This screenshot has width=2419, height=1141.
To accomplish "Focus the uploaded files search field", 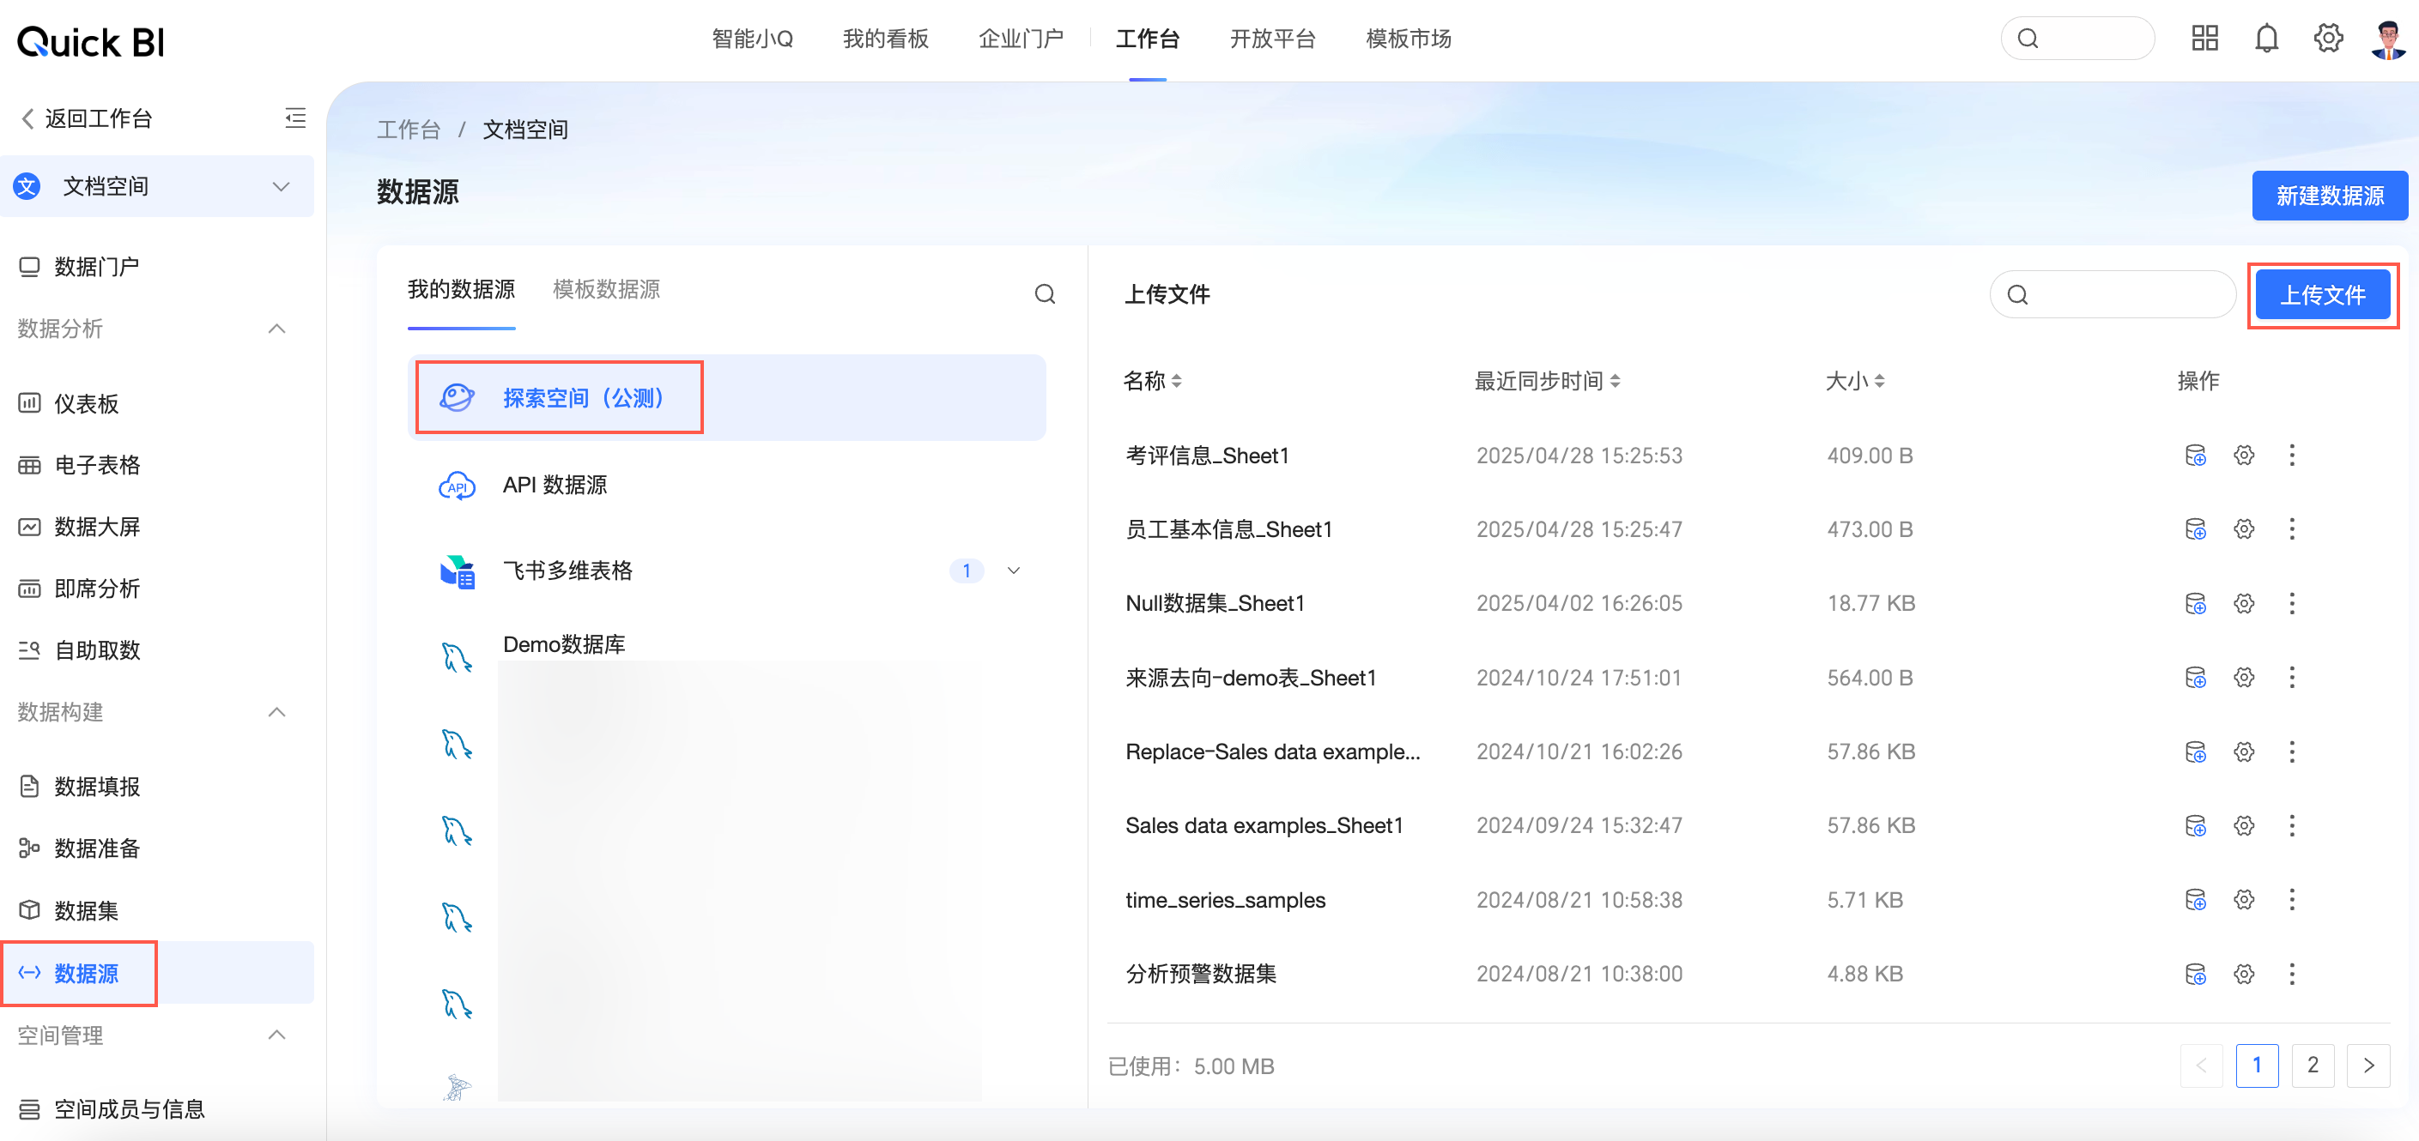I will click(2113, 294).
